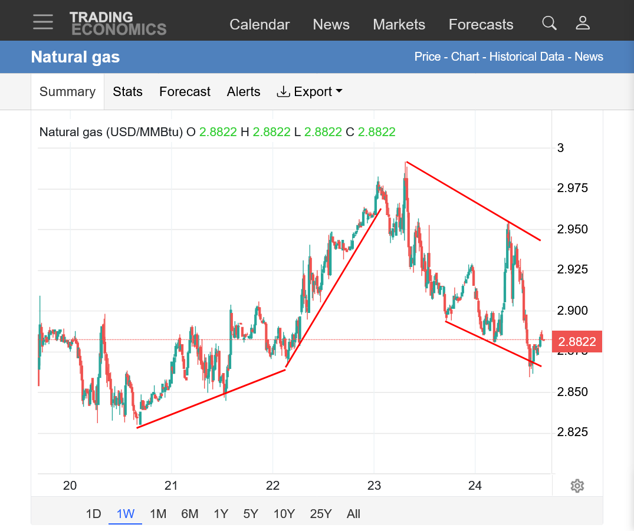
Task: Select the 1D time range
Action: [93, 514]
